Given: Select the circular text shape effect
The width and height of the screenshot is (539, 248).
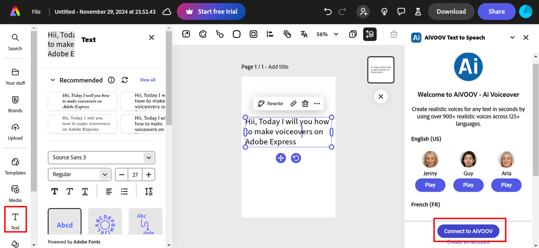Looking at the screenshot, I should pos(105,221).
